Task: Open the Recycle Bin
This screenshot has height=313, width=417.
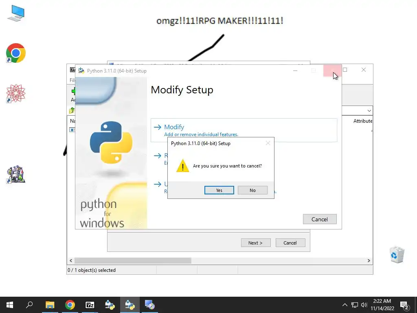Action: 397,255
